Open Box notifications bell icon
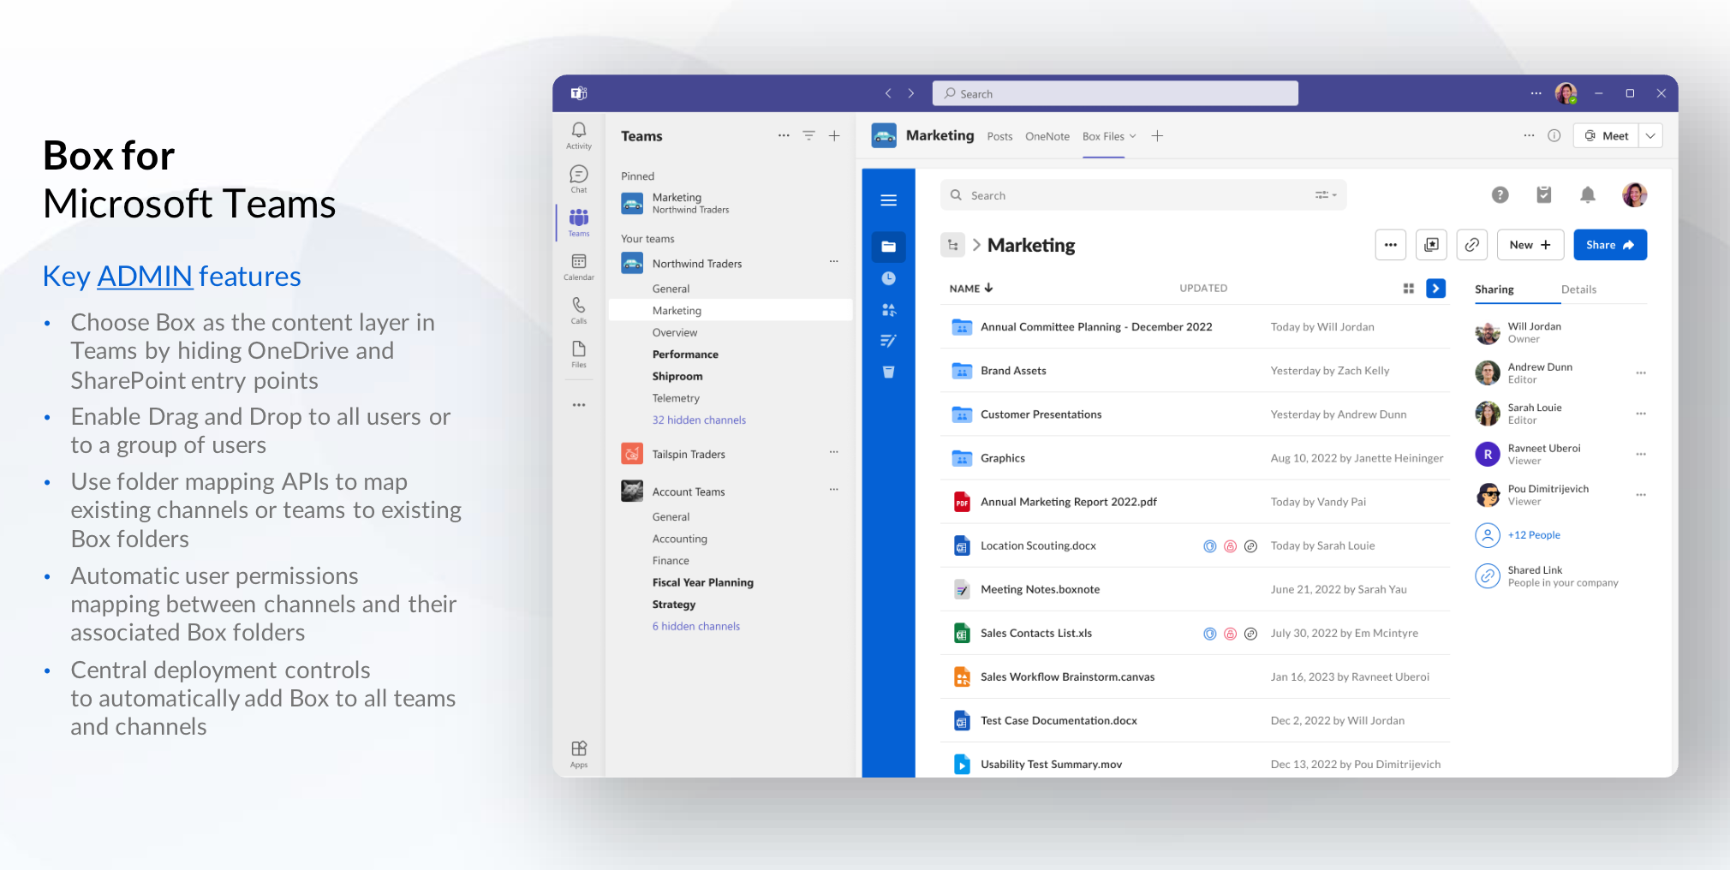Screen dimensions: 1730x870 [1588, 195]
